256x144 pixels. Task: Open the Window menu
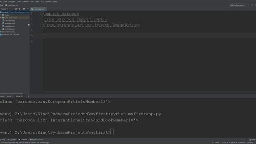pyautogui.click(x=48, y=2)
